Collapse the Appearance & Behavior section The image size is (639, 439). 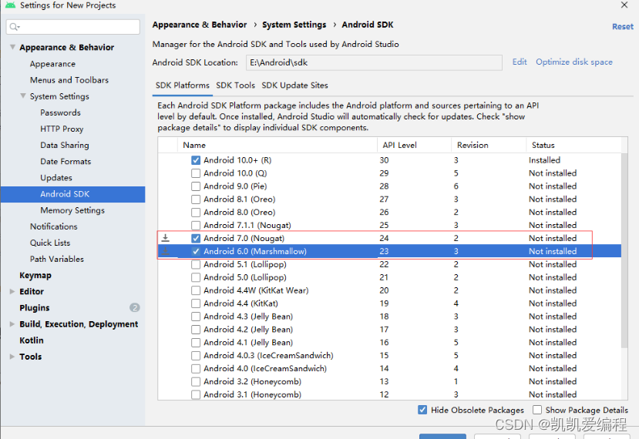pyautogui.click(x=12, y=47)
